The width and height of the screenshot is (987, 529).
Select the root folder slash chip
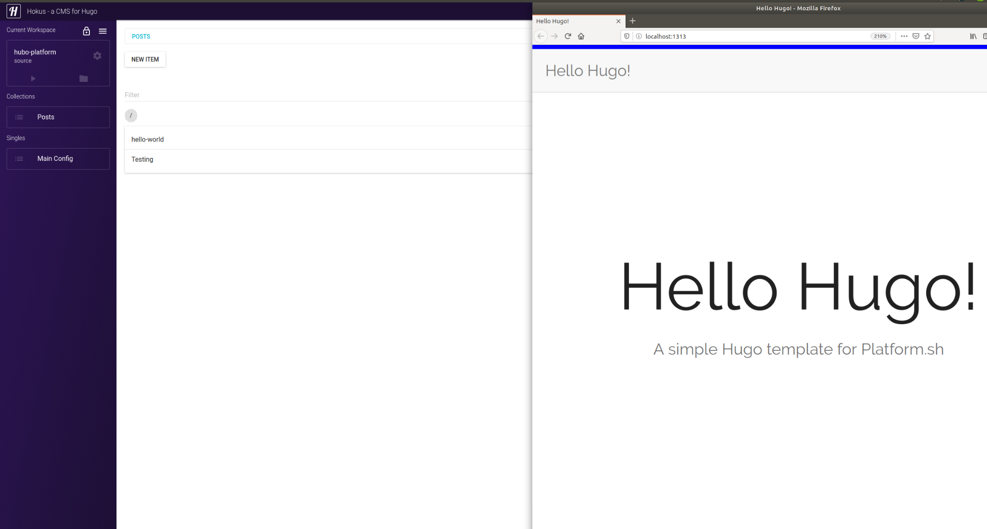pyautogui.click(x=131, y=115)
